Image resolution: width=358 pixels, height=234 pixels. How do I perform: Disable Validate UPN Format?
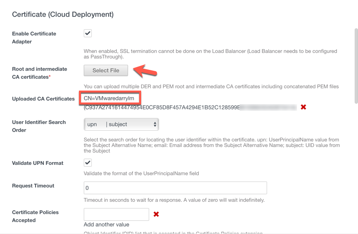(x=87, y=162)
